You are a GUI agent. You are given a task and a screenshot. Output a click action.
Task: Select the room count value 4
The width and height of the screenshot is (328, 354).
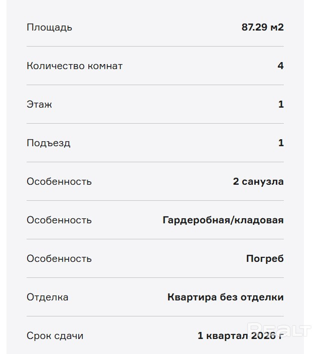280,66
